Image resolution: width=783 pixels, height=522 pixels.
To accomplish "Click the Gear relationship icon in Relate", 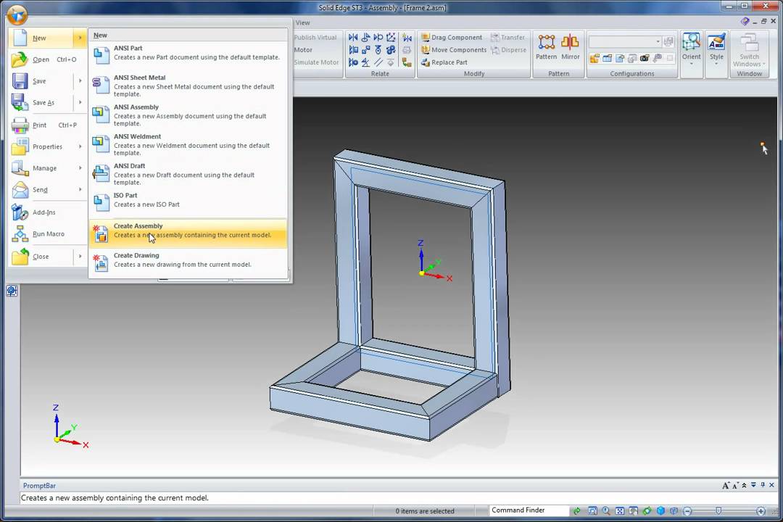I will point(391,50).
